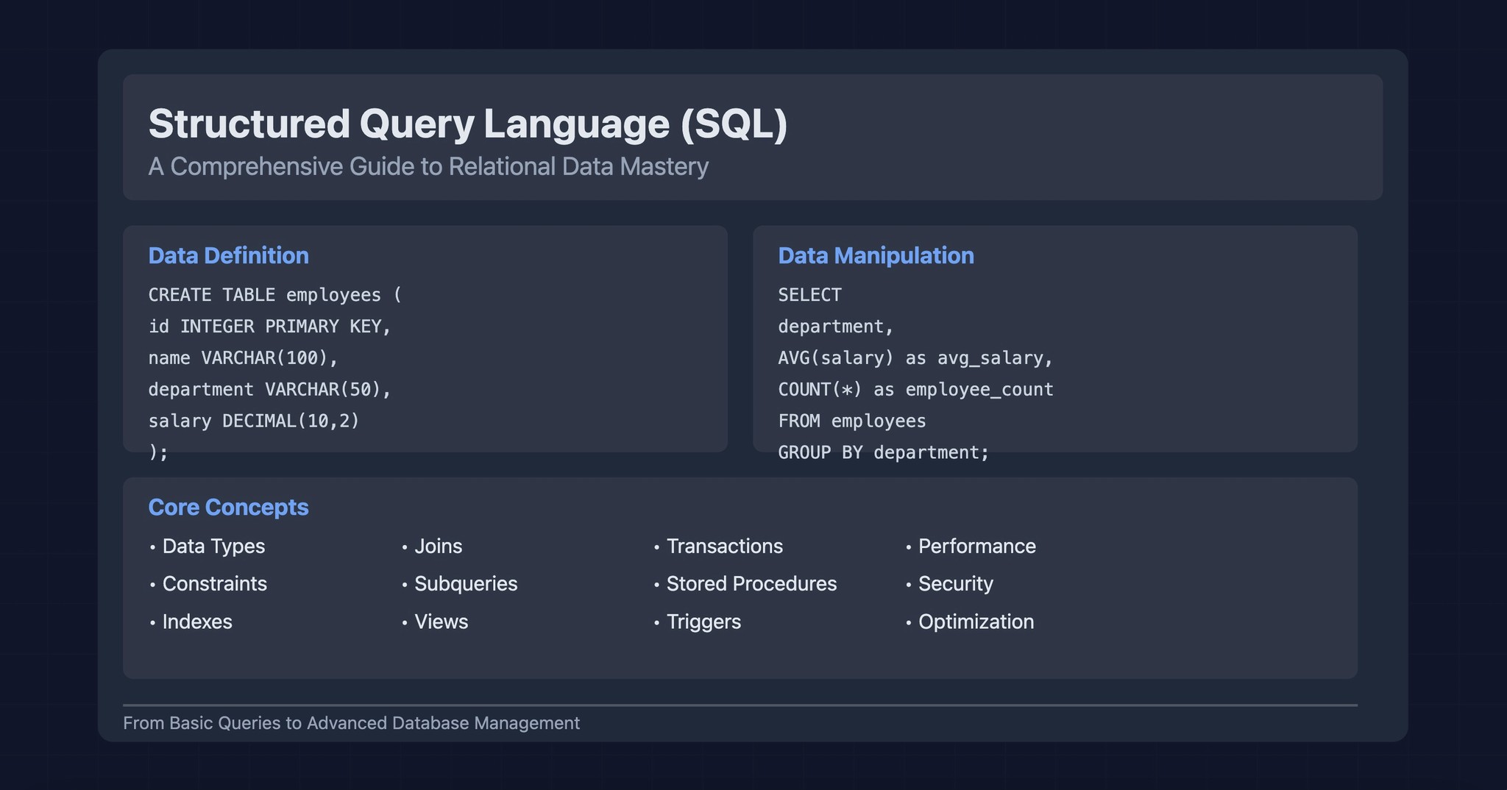Click the subtitle about Relational Data Mastery
The image size is (1507, 790).
click(x=428, y=166)
